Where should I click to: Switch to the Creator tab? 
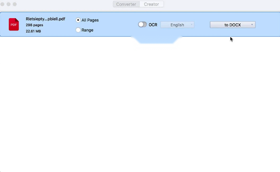[x=151, y=4]
